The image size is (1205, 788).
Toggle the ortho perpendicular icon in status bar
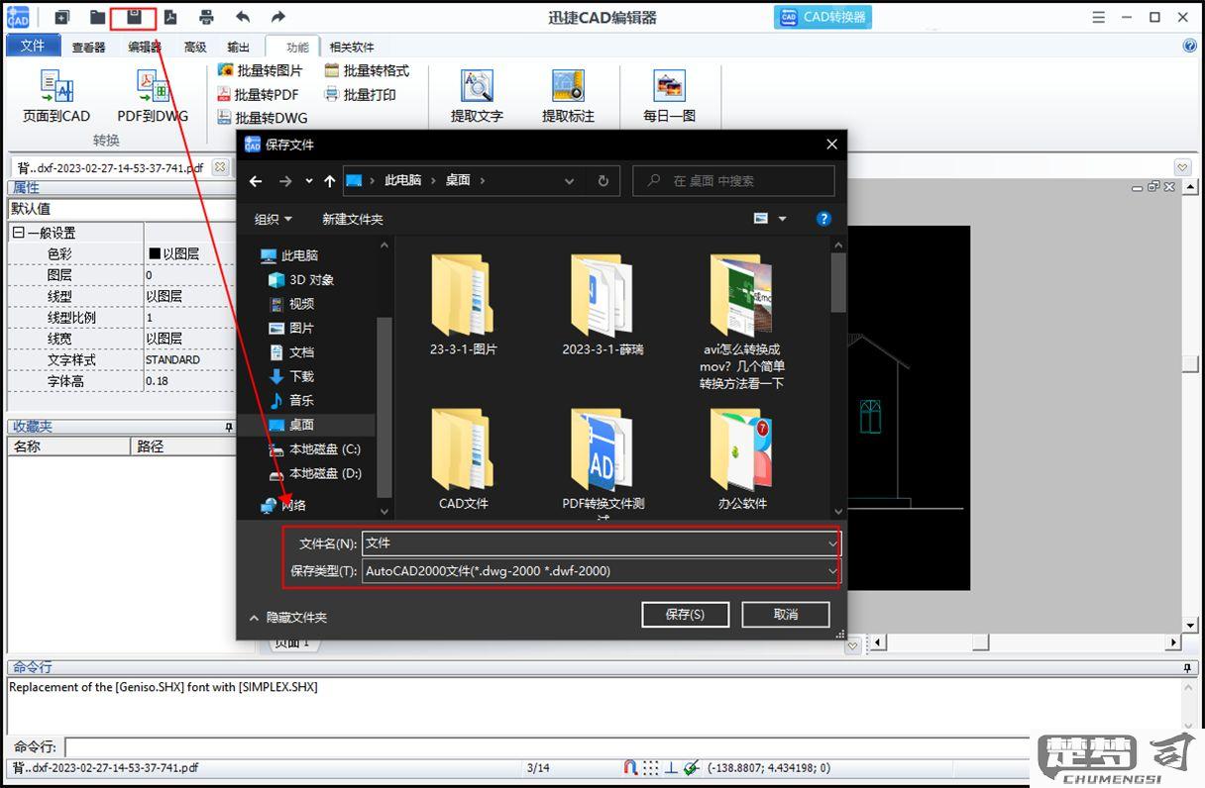click(671, 767)
